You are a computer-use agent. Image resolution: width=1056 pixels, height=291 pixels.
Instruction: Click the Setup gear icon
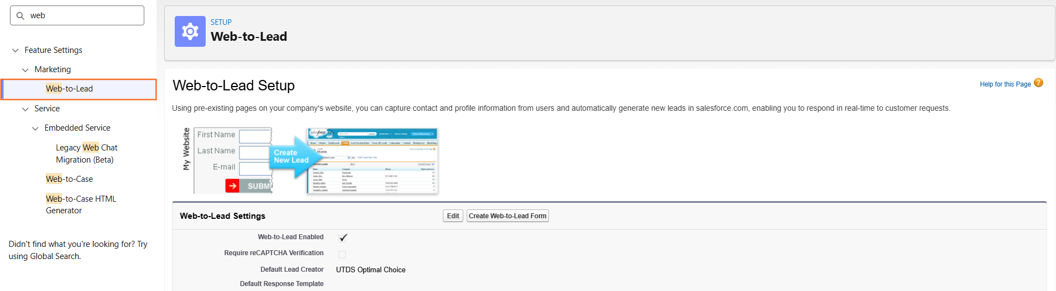coord(190,31)
